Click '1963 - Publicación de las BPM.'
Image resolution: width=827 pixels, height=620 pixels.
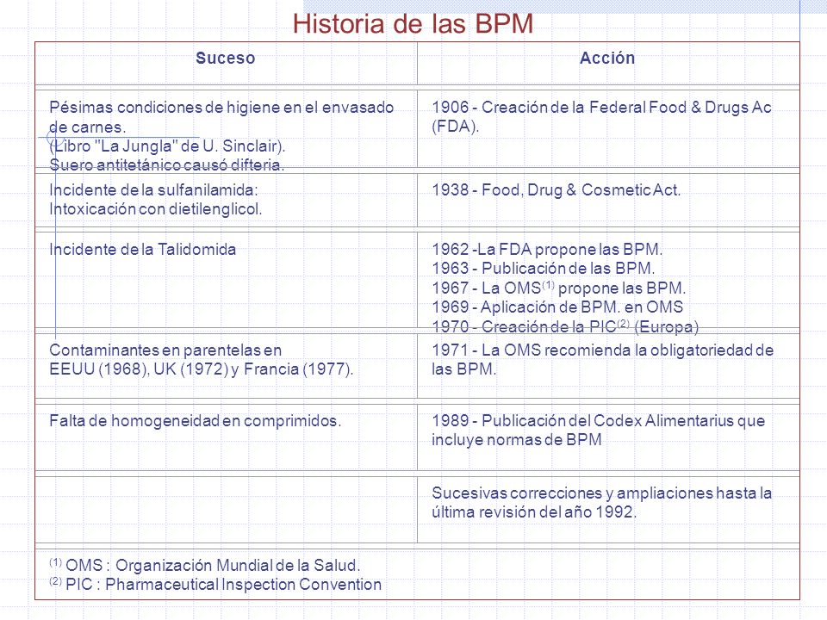[544, 269]
